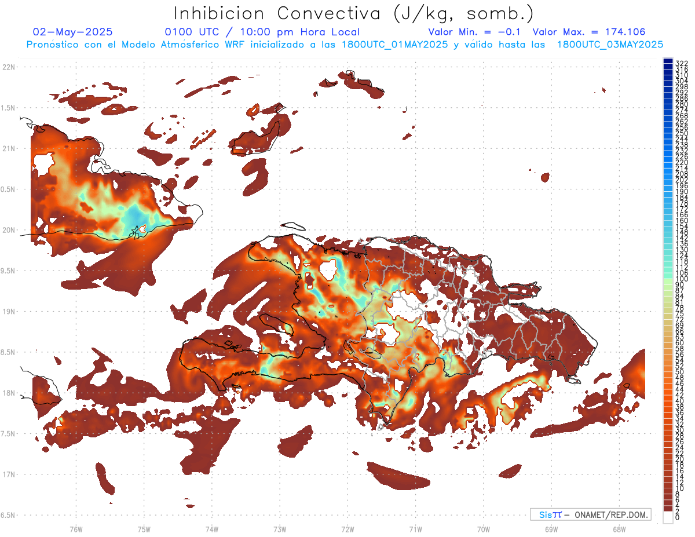
Task: Click the "73W" longitude label
Action: (x=280, y=529)
